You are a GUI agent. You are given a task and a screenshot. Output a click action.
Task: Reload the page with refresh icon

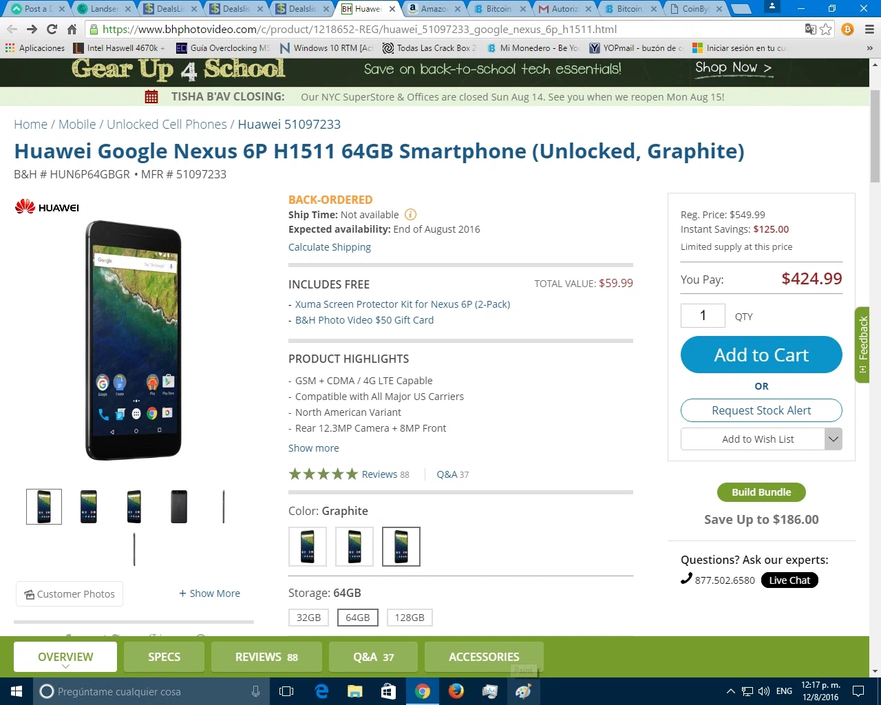pyautogui.click(x=52, y=30)
